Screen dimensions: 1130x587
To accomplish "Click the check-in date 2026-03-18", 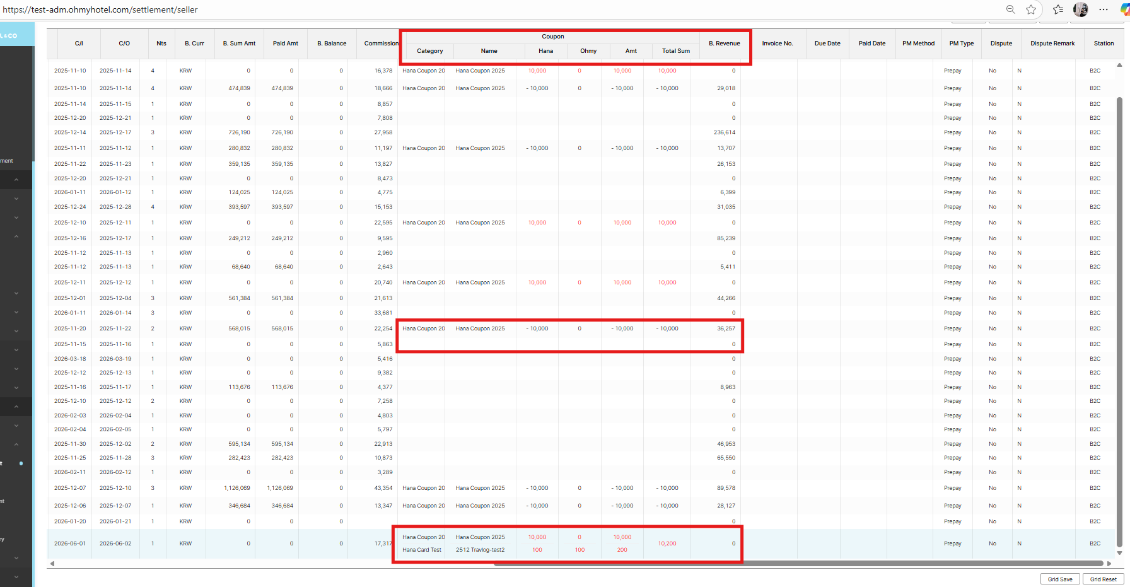I will [70, 359].
